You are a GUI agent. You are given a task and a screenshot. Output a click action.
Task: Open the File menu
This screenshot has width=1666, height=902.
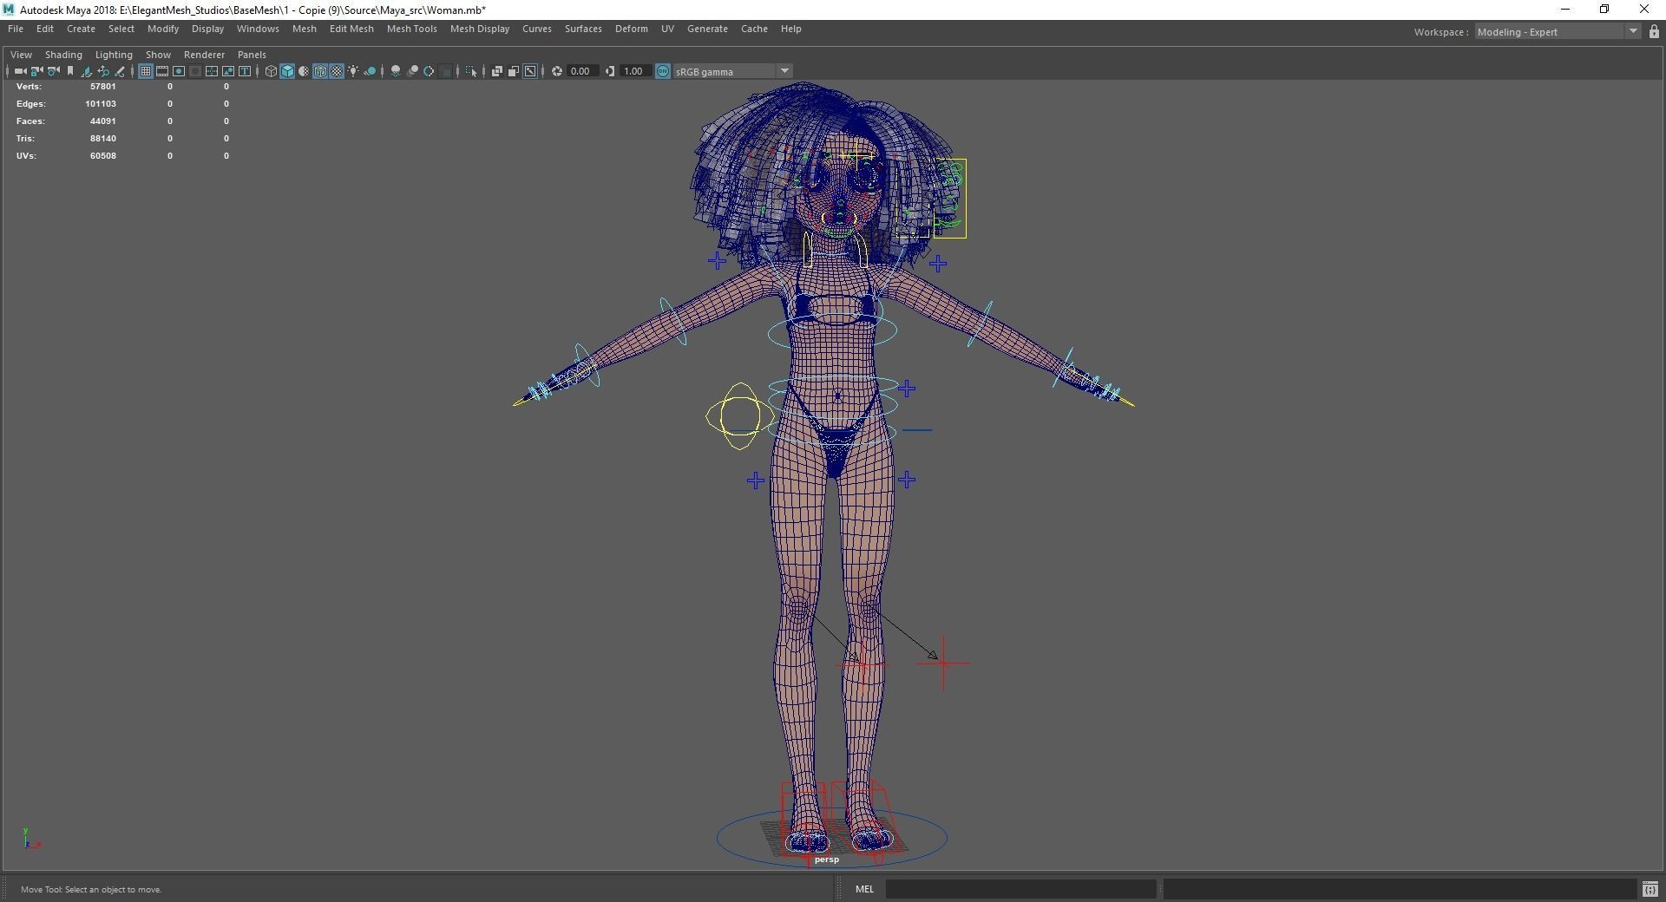[16, 29]
